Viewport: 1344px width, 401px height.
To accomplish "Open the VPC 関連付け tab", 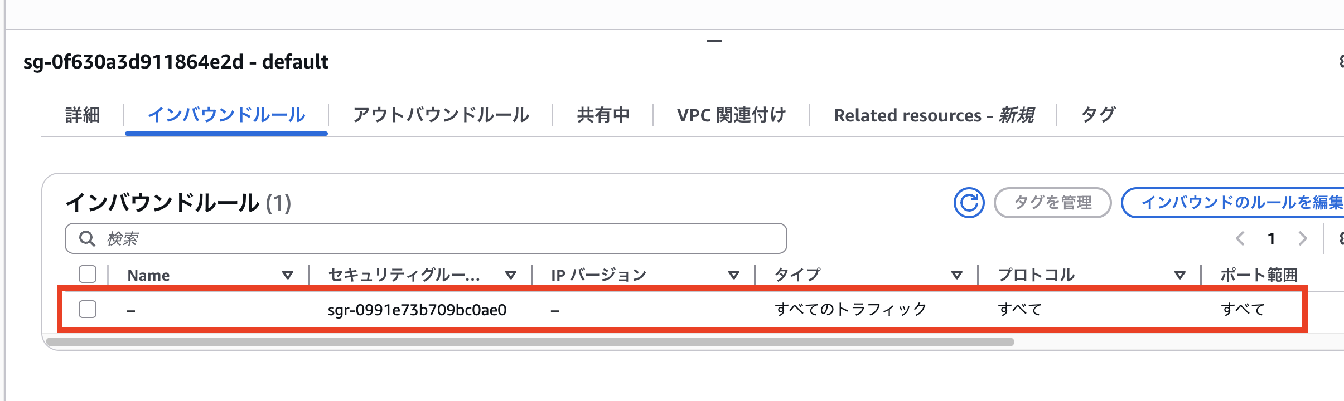I will click(x=732, y=115).
